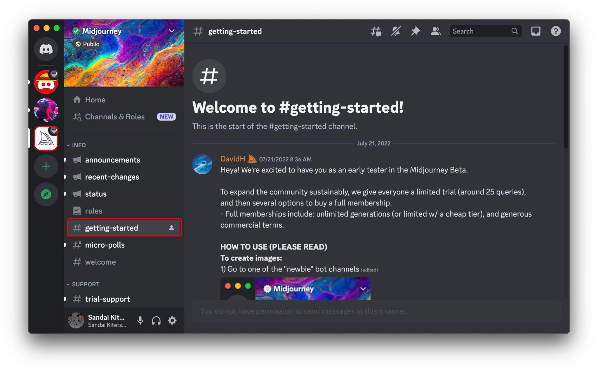Toggle channel notification settings bell
Image resolution: width=598 pixels, height=371 pixels.
pos(396,31)
